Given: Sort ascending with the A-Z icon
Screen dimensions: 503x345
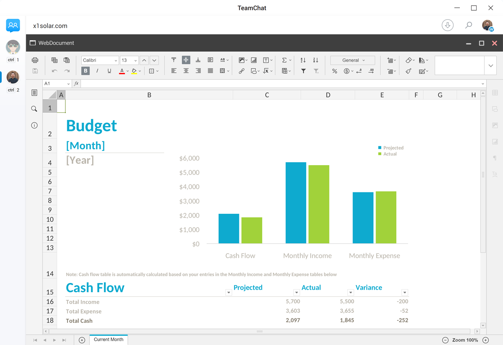Looking at the screenshot, I should point(303,60).
